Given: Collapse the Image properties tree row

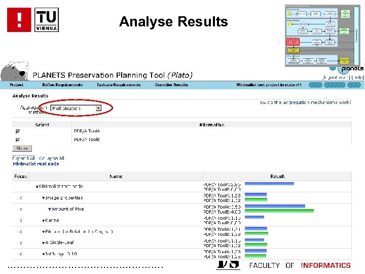Looking at the screenshot, I should [x=43, y=198].
